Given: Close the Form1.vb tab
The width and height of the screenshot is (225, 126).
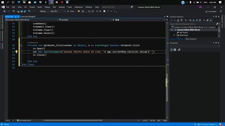Looking at the screenshot, I should (18, 16).
